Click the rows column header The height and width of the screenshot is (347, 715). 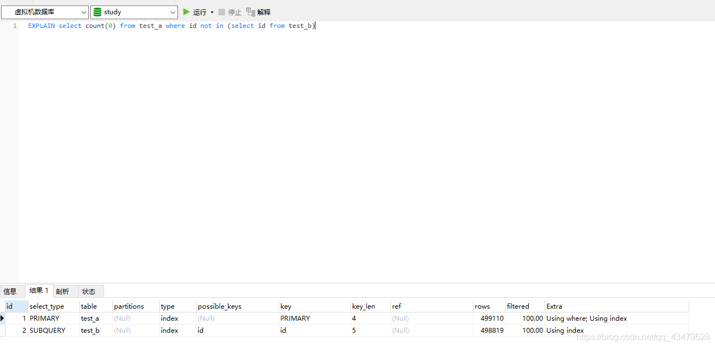[x=489, y=306]
